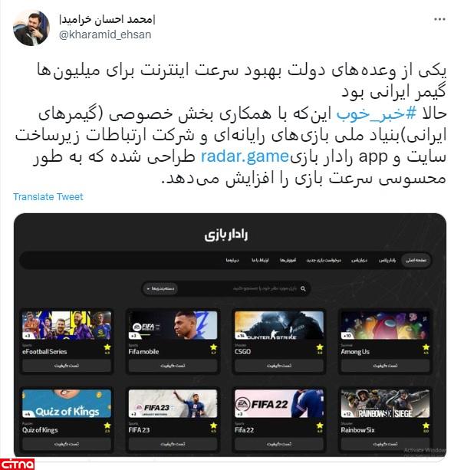Open the آموزش‌ها tutorials menu item

[288, 260]
